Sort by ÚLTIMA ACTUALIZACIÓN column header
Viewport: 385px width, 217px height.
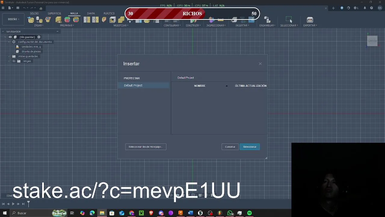[251, 86]
